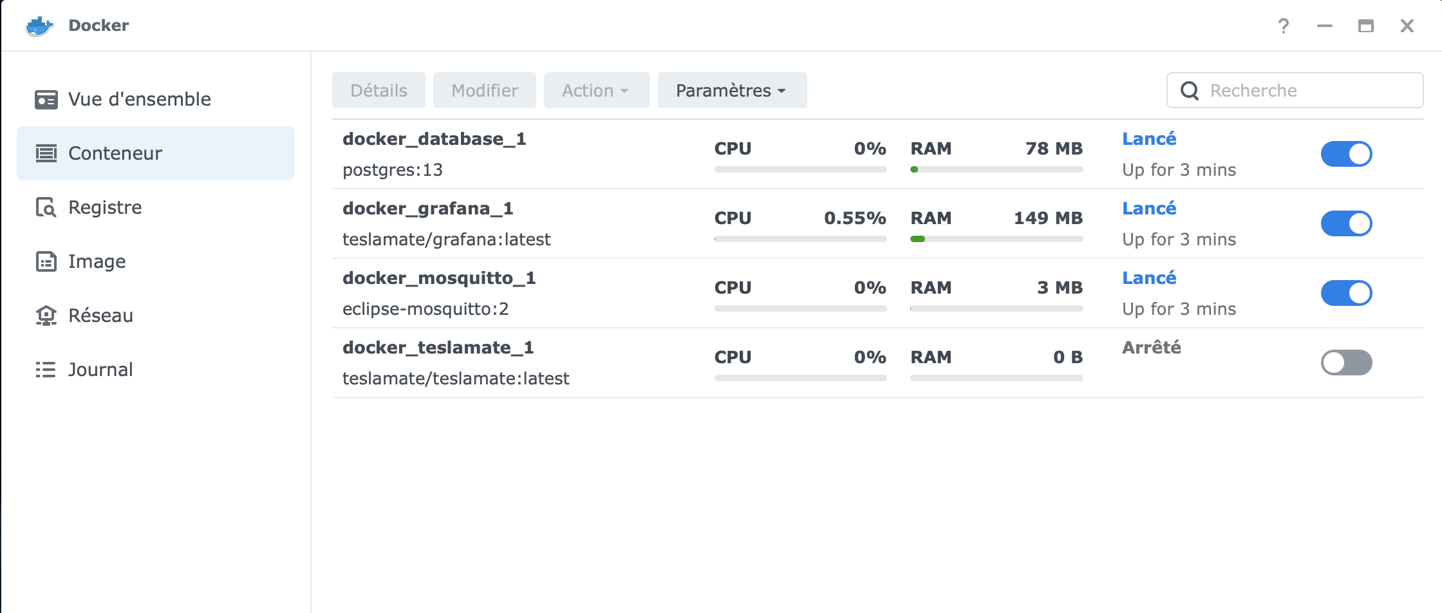Disable the docker_grafana_1 container toggle

pyautogui.click(x=1346, y=223)
